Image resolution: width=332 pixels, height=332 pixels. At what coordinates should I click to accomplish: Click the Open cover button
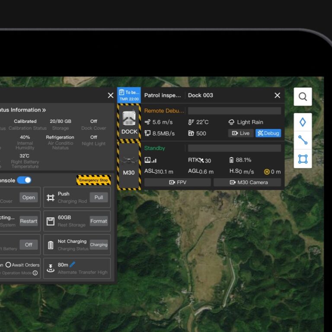point(29,197)
